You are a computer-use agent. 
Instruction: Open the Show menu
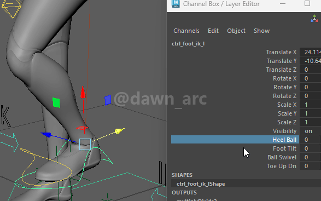coord(261,31)
